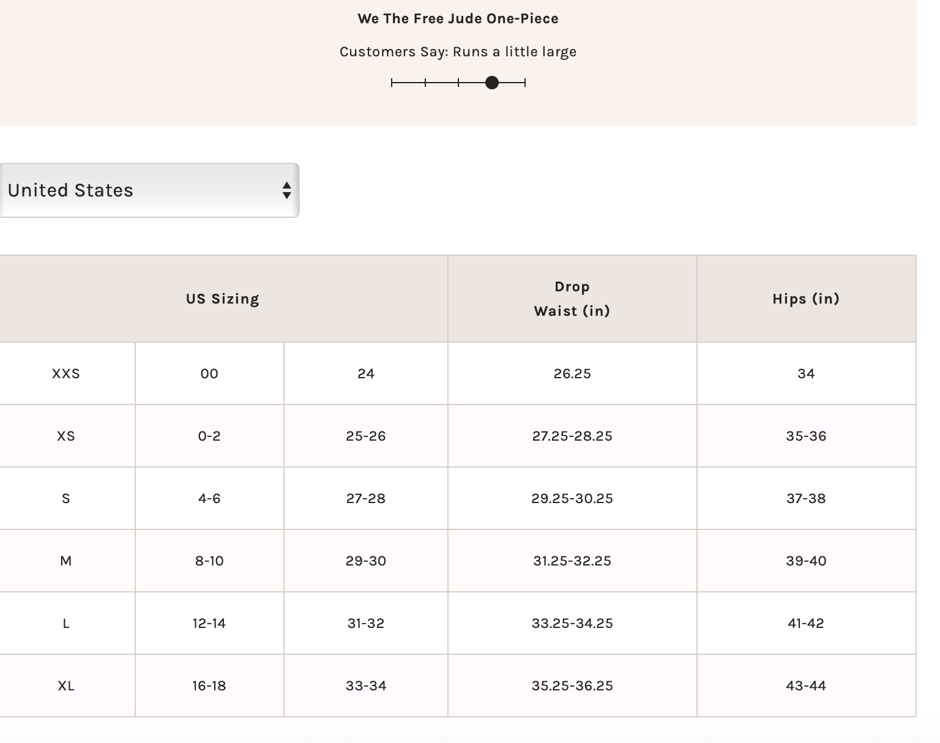Click the '29.25-30.25' drop waist cell
The width and height of the screenshot is (940, 743).
click(572, 498)
